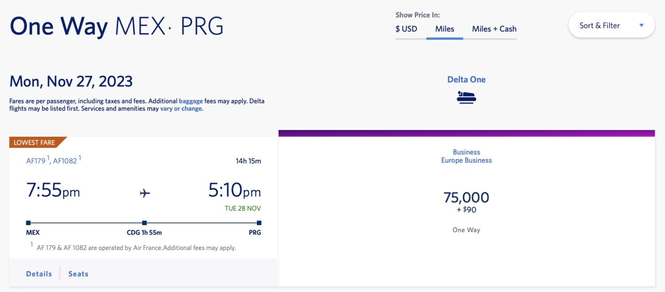
Task: Click the airplane icon between flight times
Action: click(x=145, y=193)
